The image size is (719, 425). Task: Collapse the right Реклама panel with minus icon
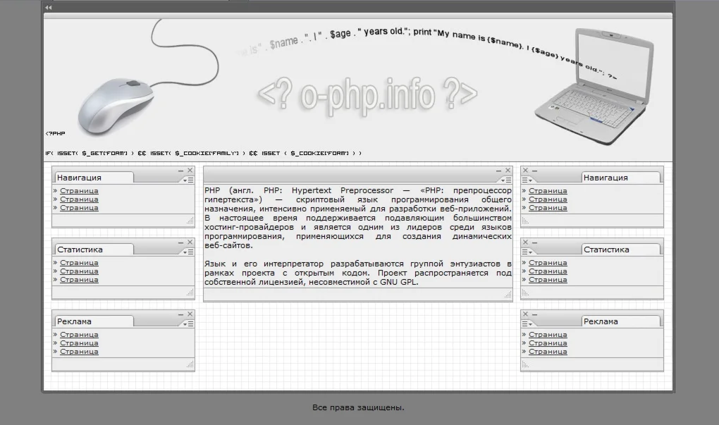[534, 314]
